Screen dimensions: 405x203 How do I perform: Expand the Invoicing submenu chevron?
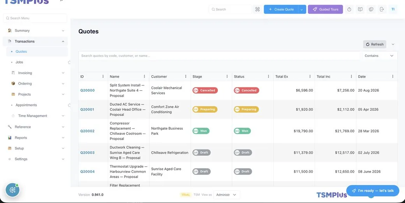pyautogui.click(x=63, y=73)
